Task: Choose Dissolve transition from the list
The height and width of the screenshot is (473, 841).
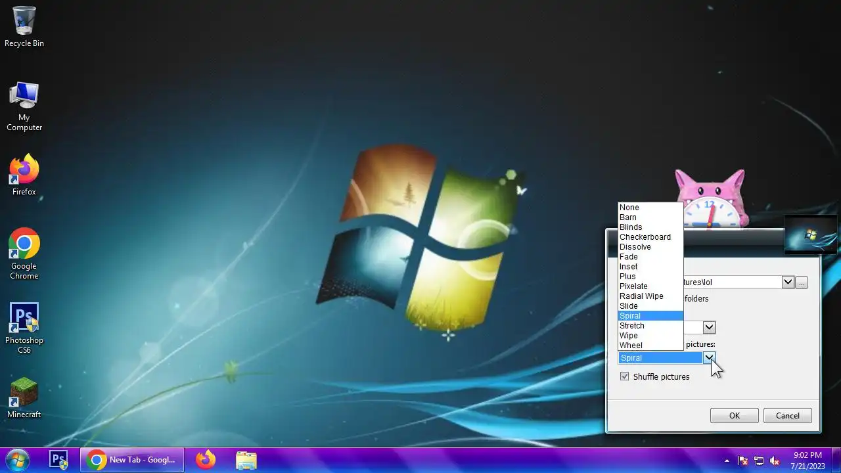Action: 650,247
